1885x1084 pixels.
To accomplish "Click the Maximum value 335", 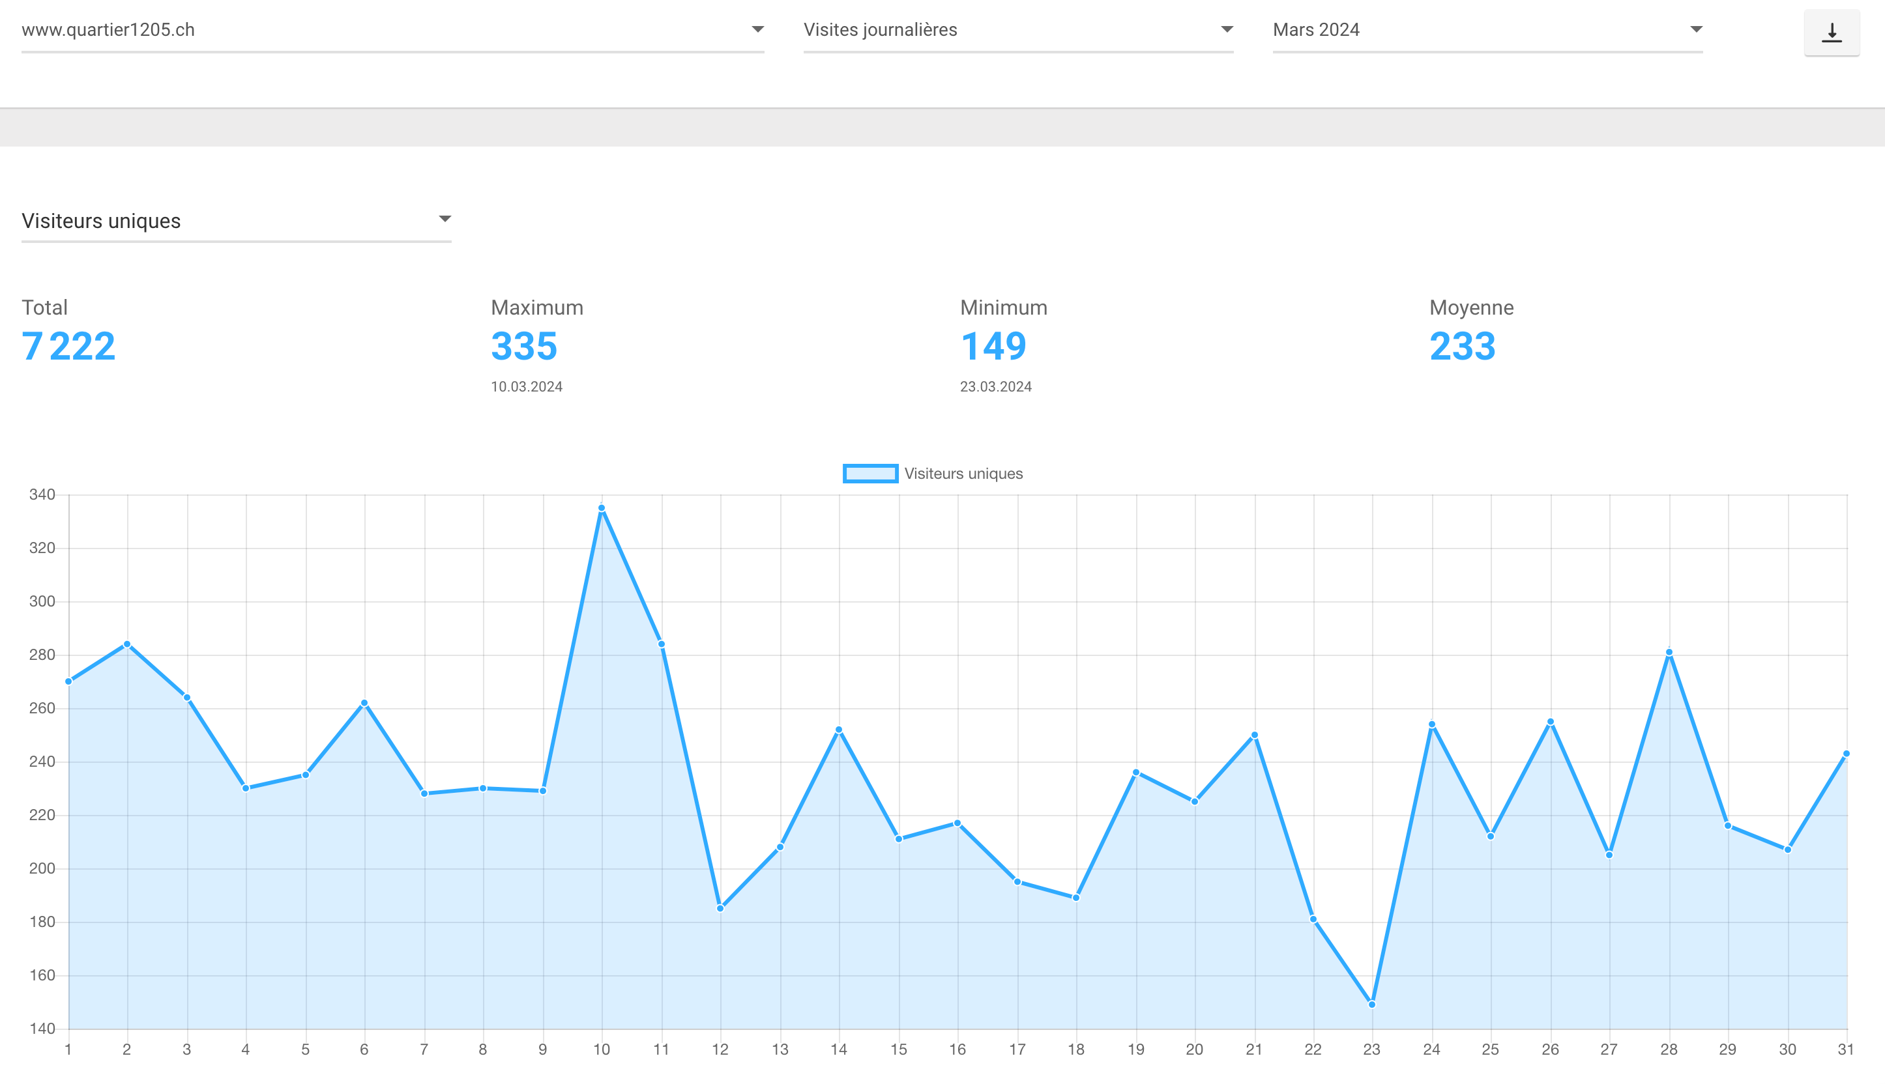I will pyautogui.click(x=523, y=347).
